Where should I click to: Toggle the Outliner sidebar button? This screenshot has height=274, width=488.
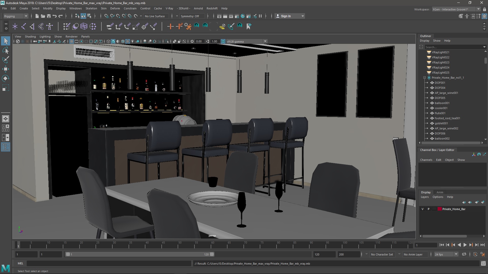[x=6, y=147]
